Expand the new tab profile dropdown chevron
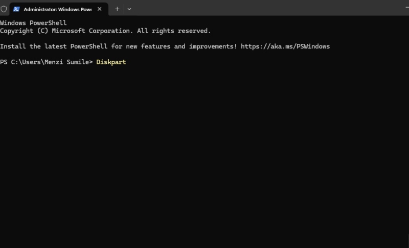The width and height of the screenshot is (409, 248). point(129,9)
